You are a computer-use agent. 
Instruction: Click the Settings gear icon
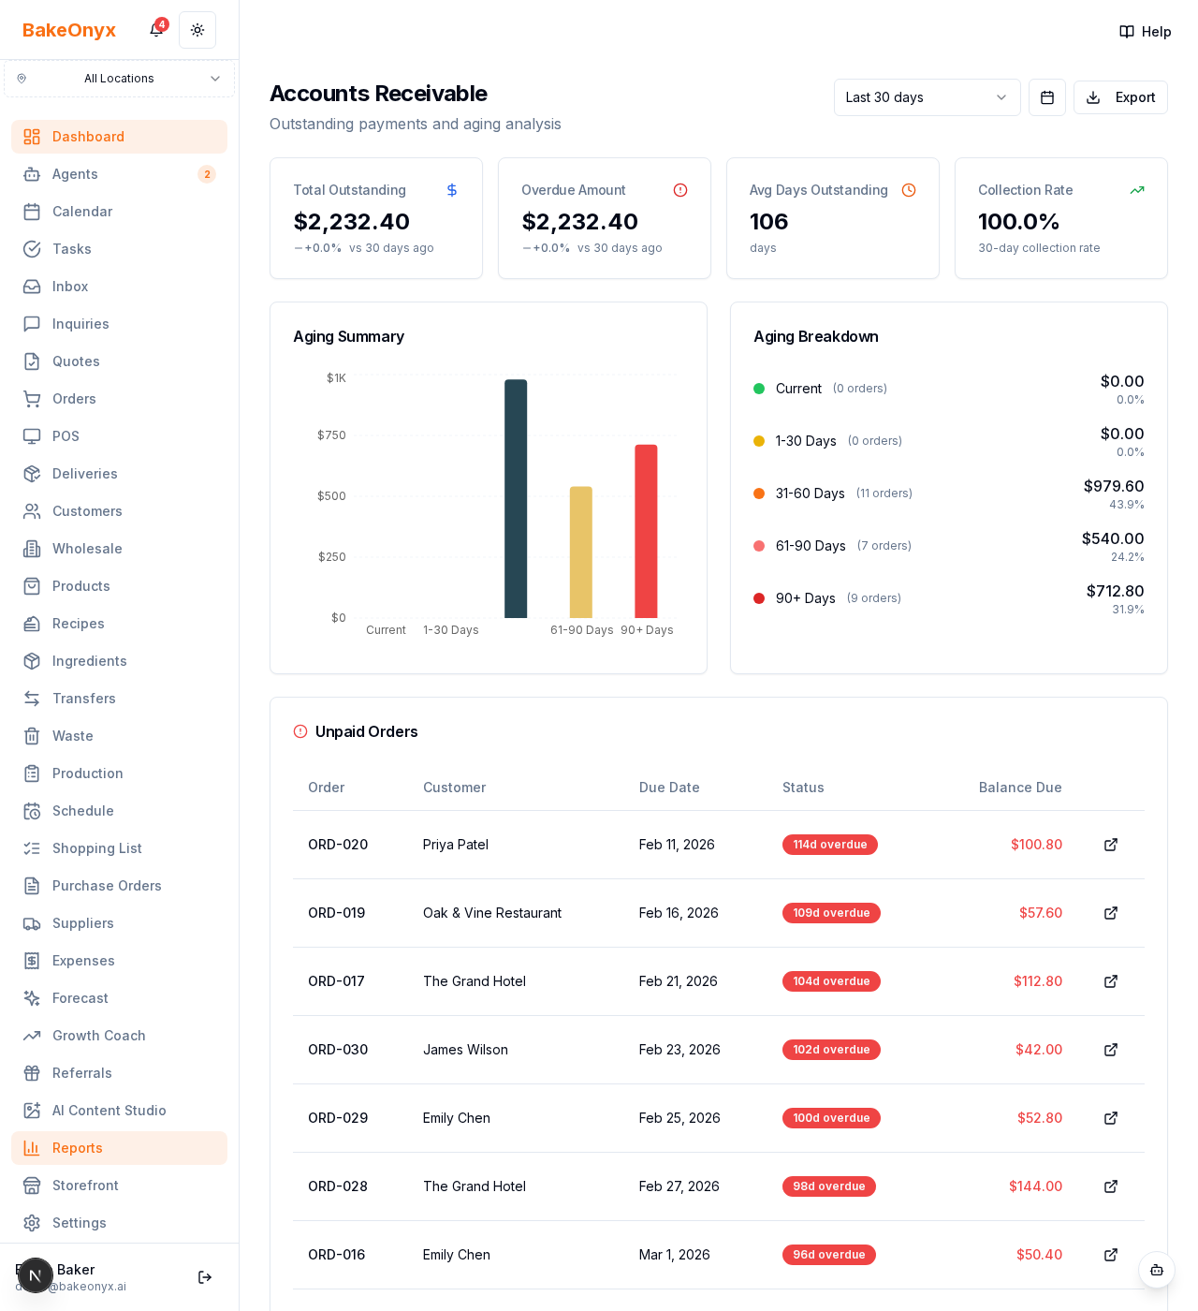tap(32, 1223)
